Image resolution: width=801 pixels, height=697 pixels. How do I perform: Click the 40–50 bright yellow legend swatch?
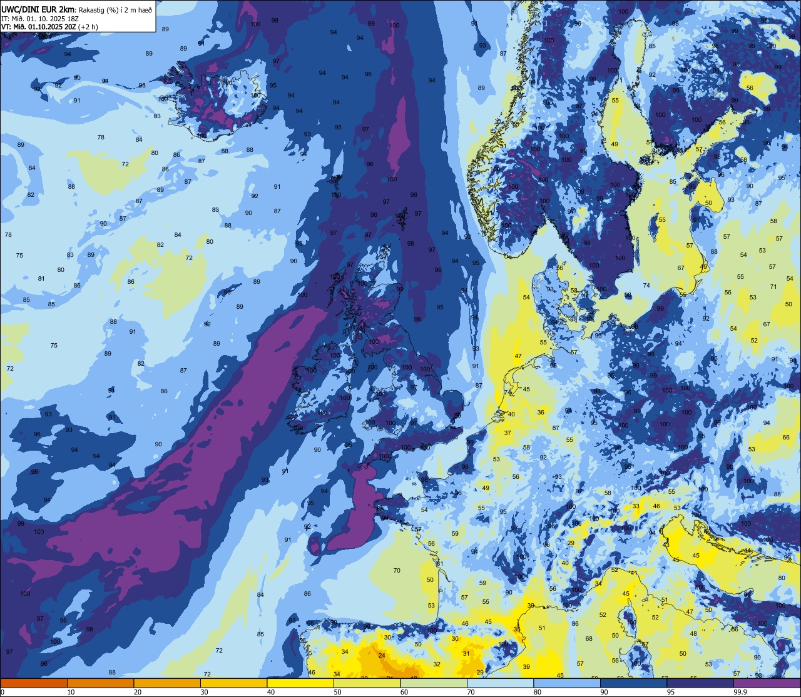(x=300, y=683)
